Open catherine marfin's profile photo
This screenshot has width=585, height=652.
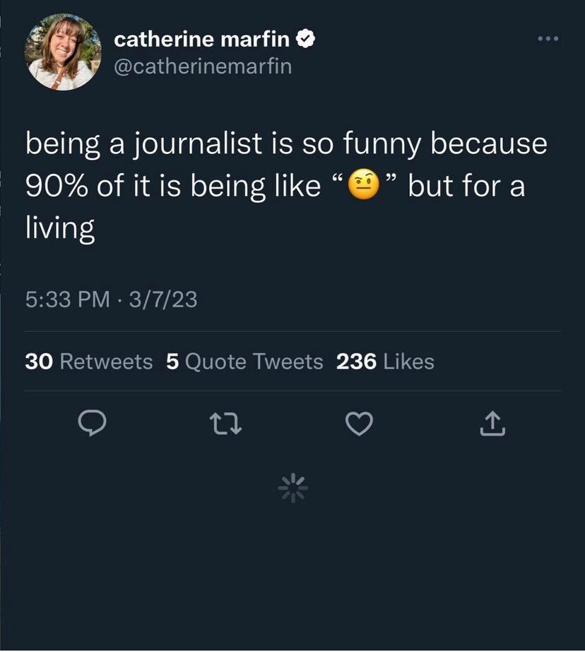[x=62, y=54]
